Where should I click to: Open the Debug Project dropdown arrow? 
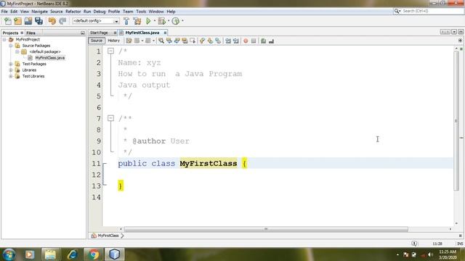click(169, 21)
